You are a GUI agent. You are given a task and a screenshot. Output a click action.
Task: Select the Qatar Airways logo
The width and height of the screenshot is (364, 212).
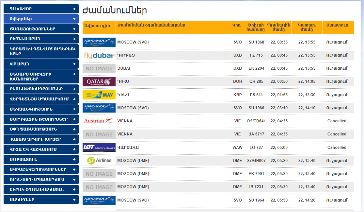(x=99, y=81)
